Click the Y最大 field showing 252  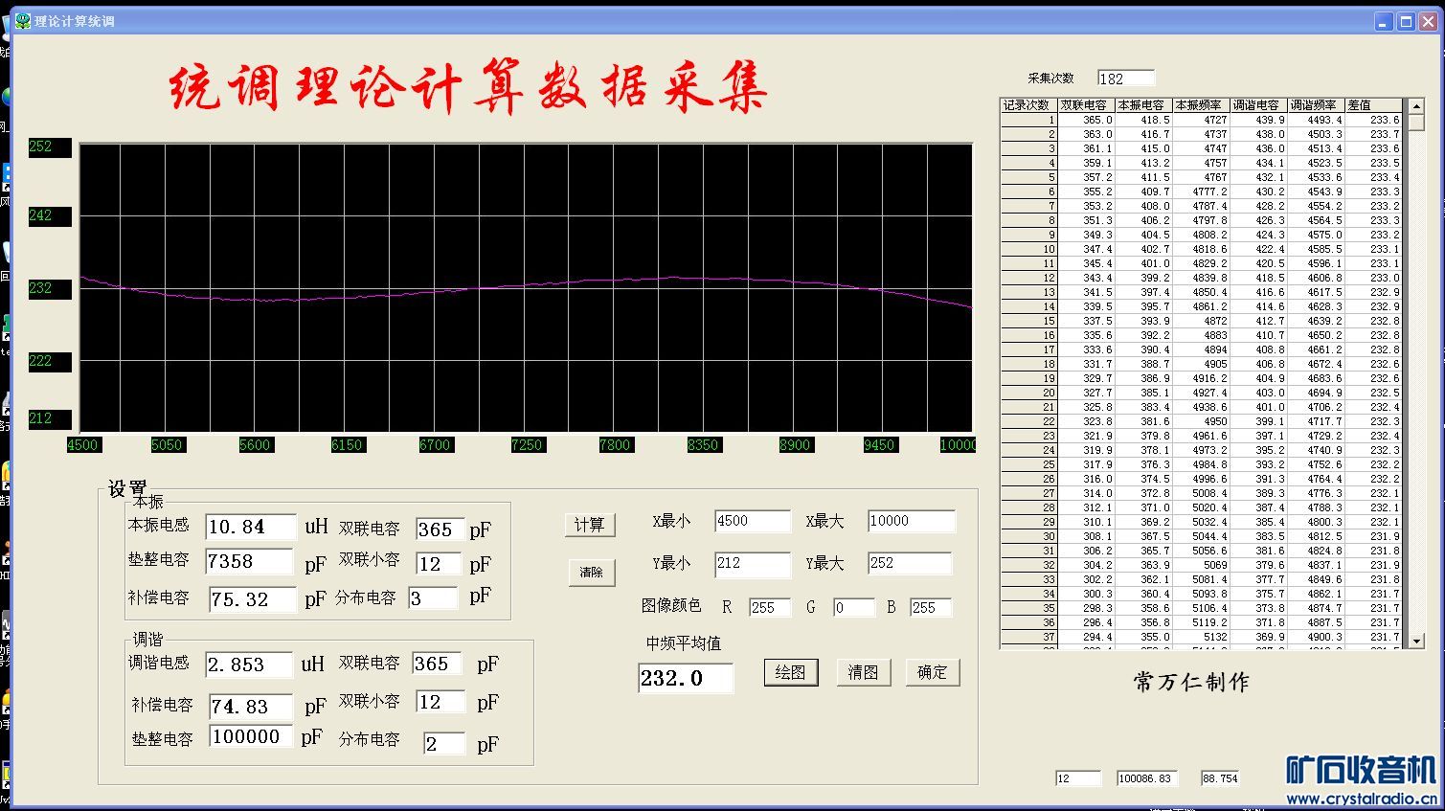point(910,563)
